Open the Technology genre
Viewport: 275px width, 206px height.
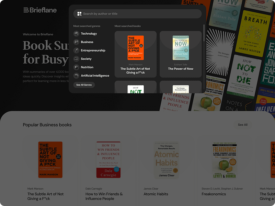pyautogui.click(x=89, y=34)
